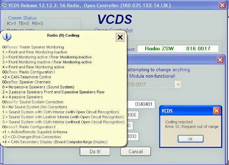
Task: Click '2 = Front Monitoring active / Rear Monitoring inactive'
Action: pos(47,57)
